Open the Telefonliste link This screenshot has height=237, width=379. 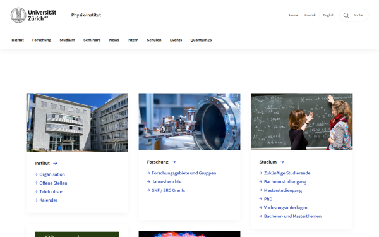51,191
